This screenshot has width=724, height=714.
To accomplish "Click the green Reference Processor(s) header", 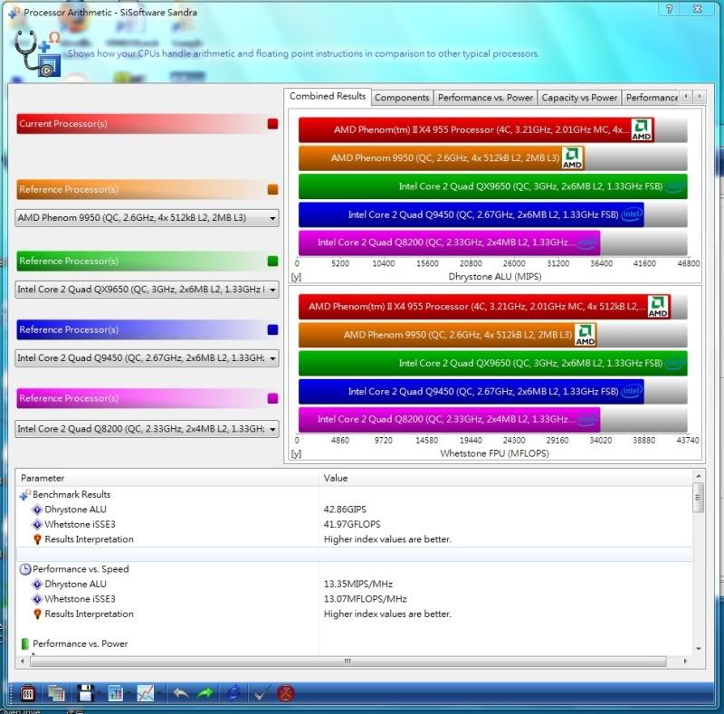I will pyautogui.click(x=148, y=262).
